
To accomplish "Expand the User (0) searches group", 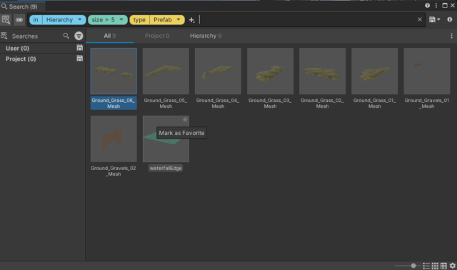I will (x=17, y=48).
